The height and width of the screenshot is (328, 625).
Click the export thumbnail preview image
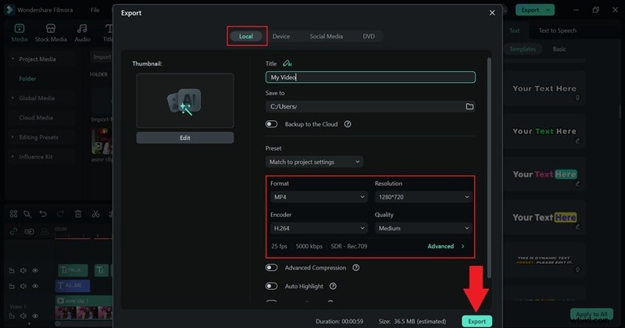[x=185, y=101]
